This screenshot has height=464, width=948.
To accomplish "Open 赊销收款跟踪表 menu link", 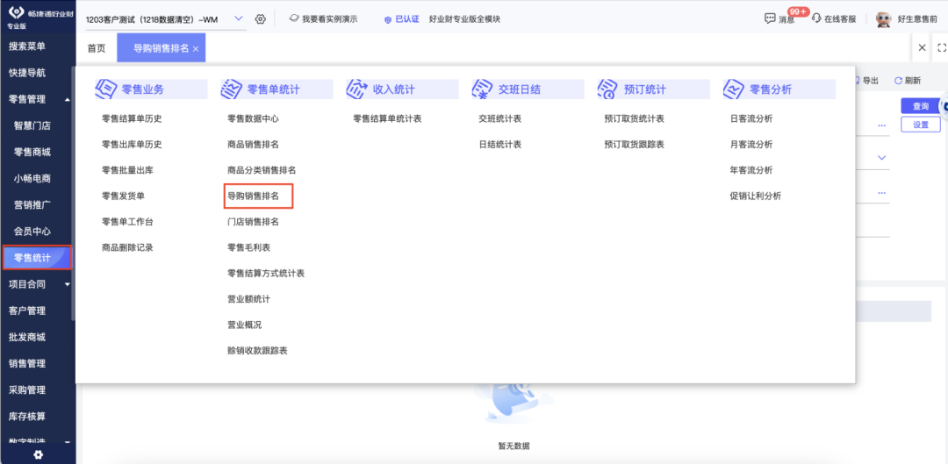I will (x=257, y=351).
